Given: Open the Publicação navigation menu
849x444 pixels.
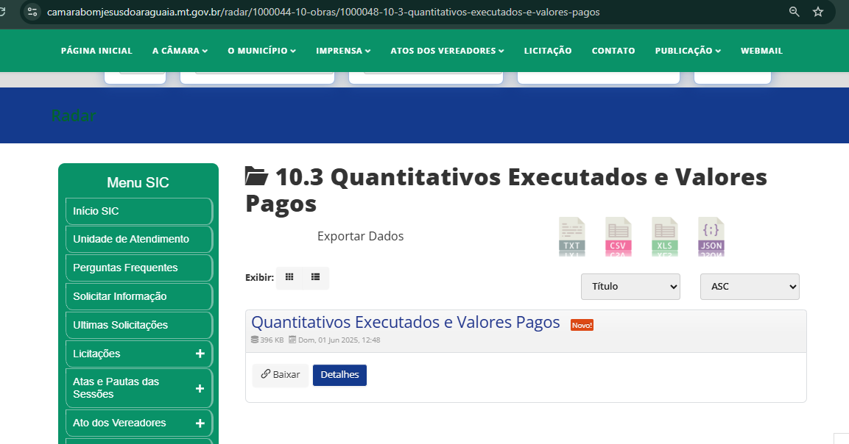Looking at the screenshot, I should click(x=687, y=51).
